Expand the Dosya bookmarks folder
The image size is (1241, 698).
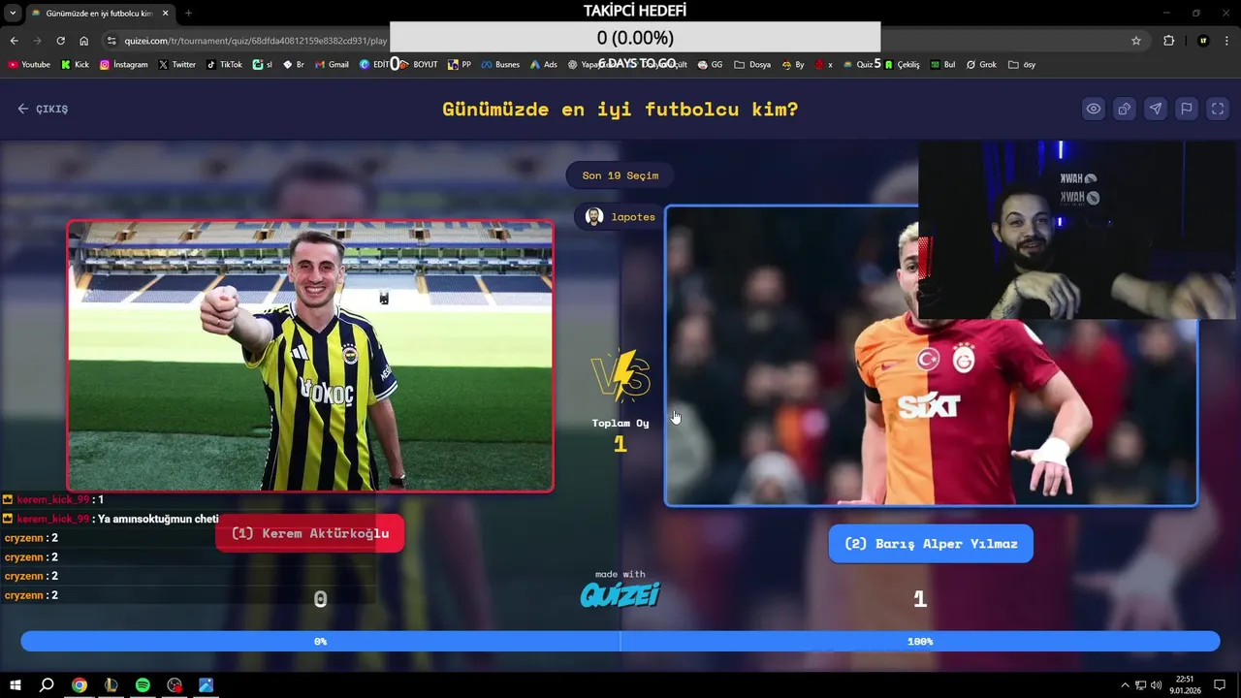point(752,65)
